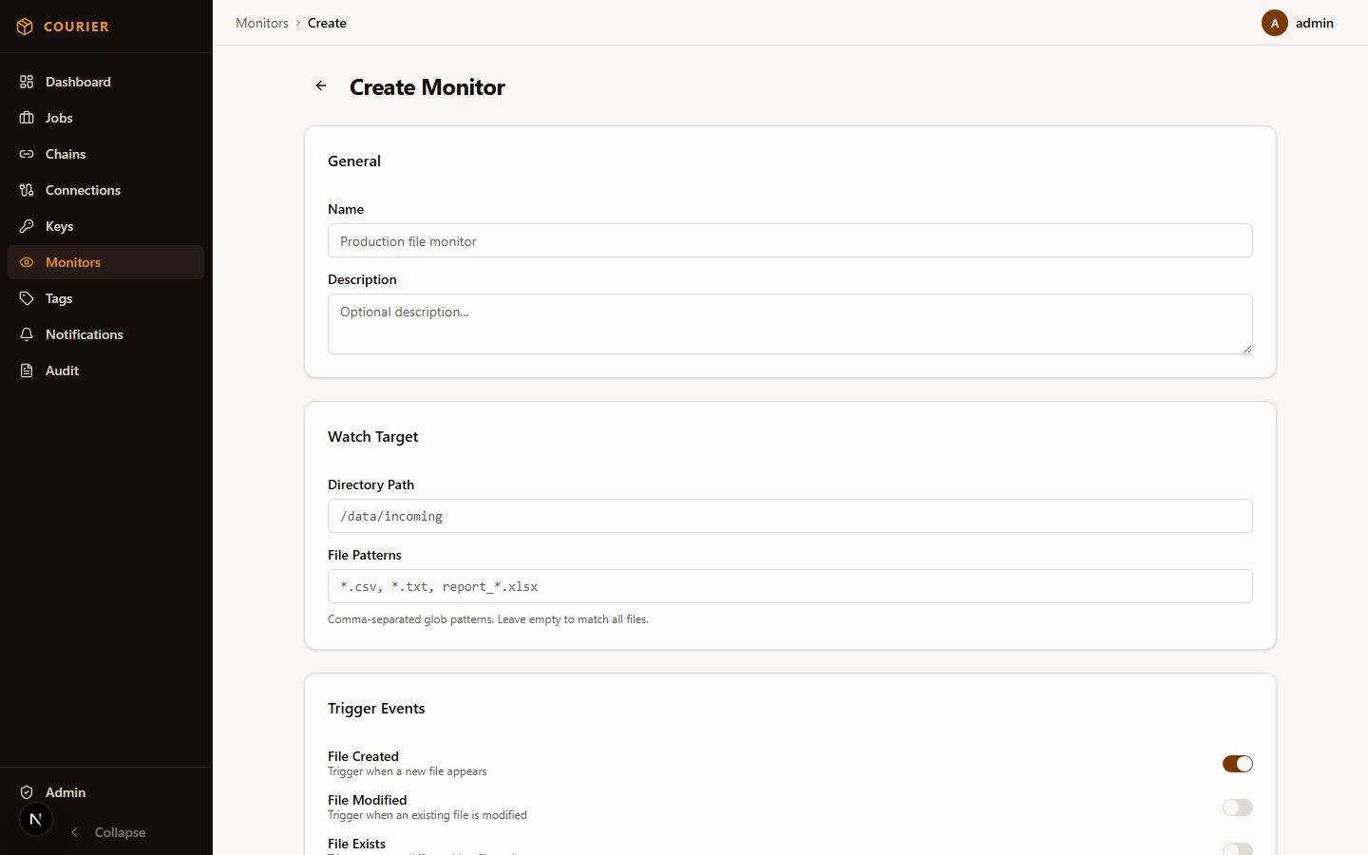Viewport: 1368px width, 855px height.
Task: Click the monitor Name input field
Action: pos(789,240)
